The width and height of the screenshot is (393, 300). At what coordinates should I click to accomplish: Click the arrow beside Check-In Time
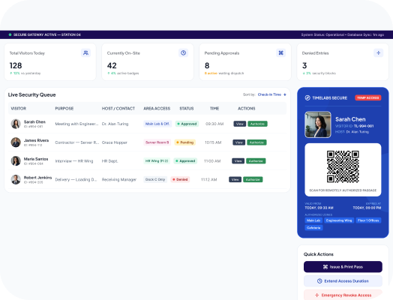click(285, 94)
